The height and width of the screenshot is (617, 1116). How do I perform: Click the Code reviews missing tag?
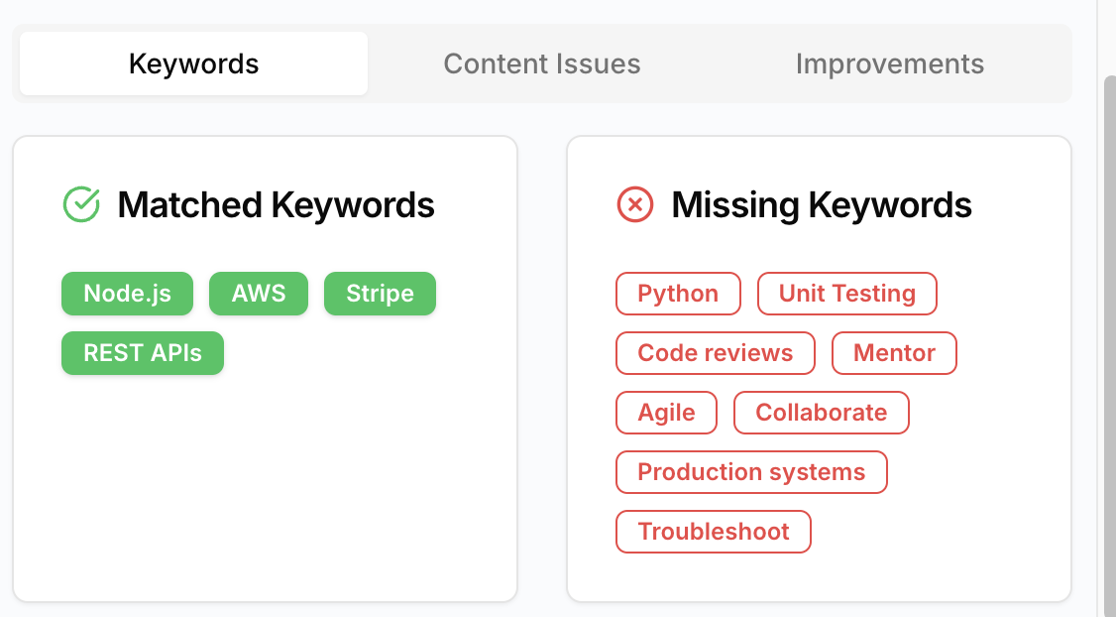pos(715,353)
